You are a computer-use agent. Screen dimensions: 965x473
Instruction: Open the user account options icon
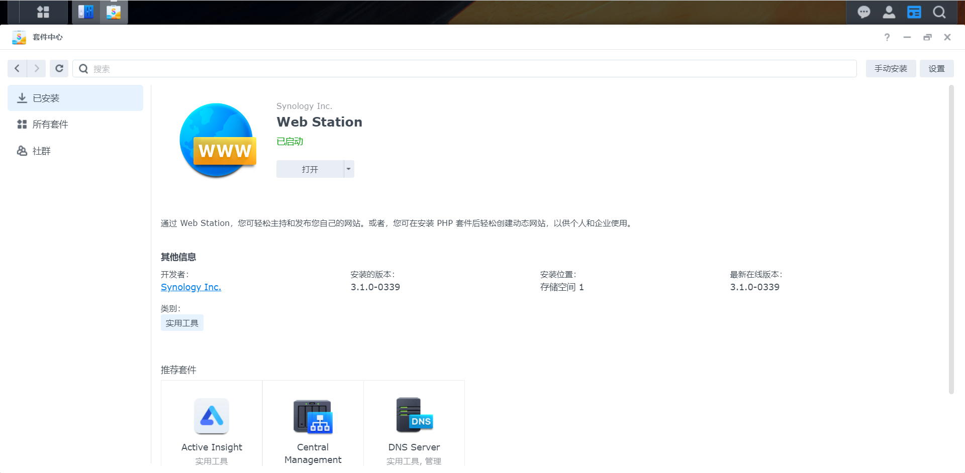[889, 12]
